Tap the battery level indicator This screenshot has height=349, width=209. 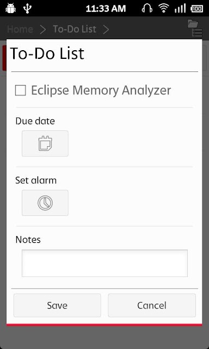pyautogui.click(x=197, y=9)
